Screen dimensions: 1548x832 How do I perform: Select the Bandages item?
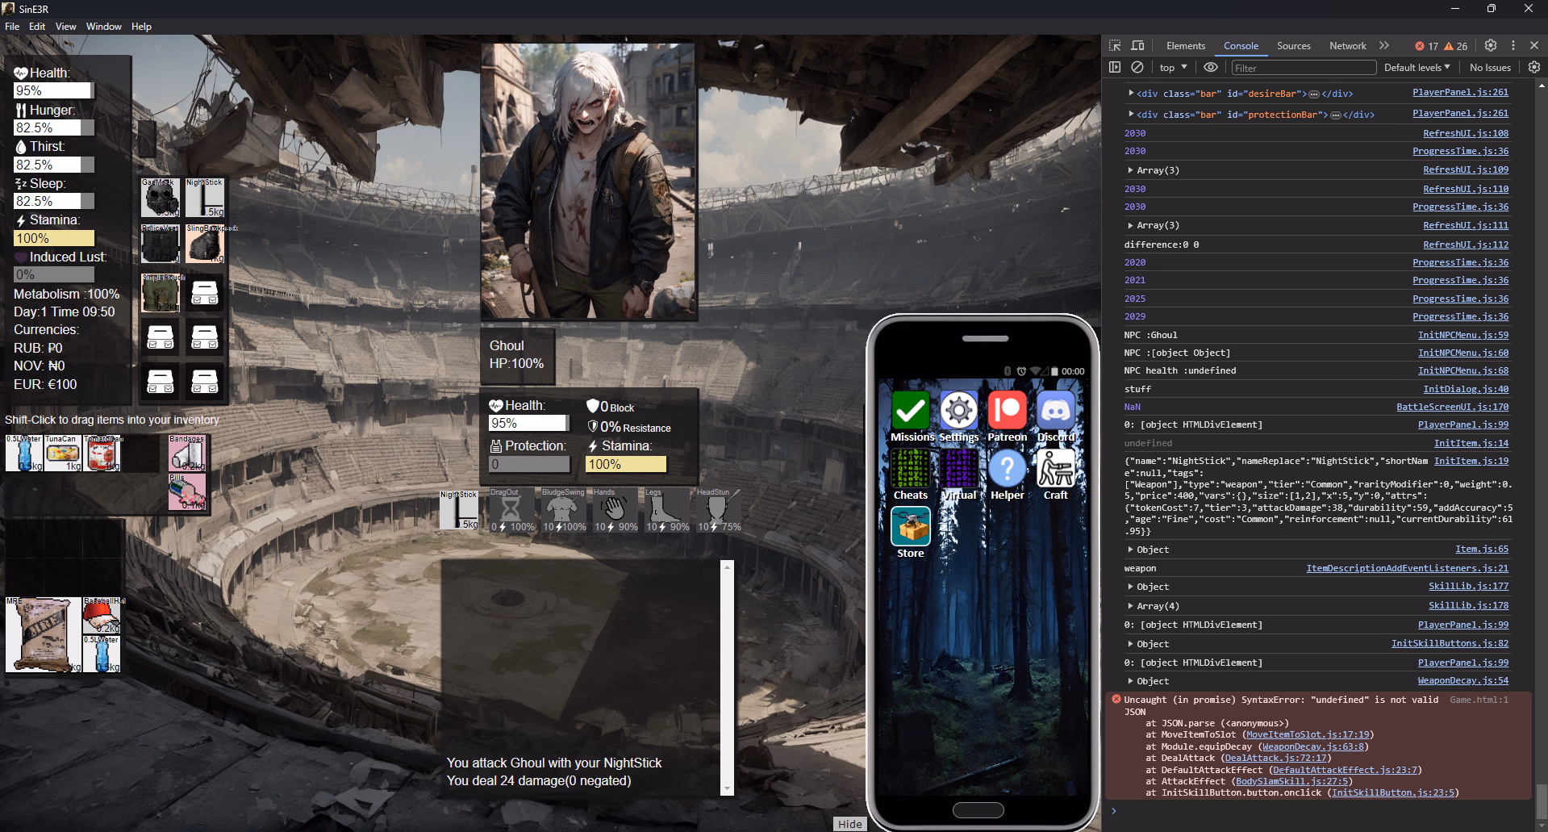click(187, 454)
